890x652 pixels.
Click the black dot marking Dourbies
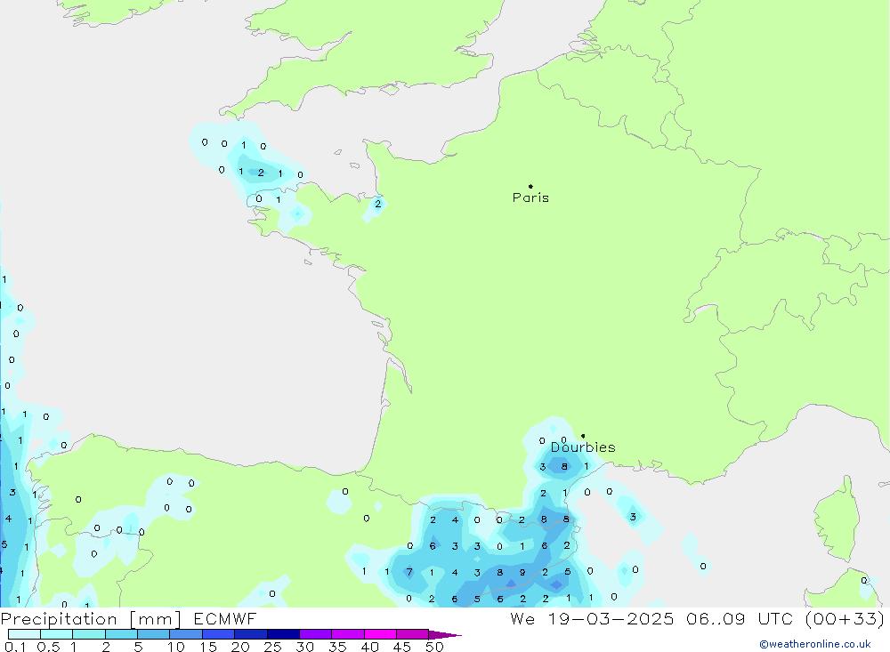click(583, 436)
